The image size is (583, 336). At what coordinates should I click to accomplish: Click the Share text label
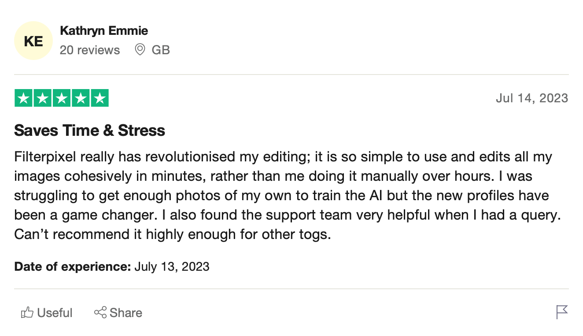[126, 313]
